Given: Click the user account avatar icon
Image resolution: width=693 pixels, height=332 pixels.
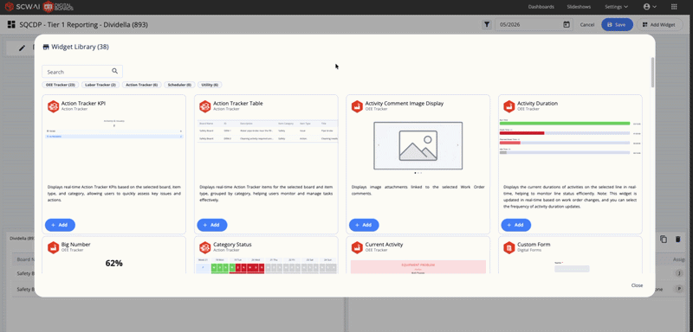Looking at the screenshot, I should click(x=647, y=7).
